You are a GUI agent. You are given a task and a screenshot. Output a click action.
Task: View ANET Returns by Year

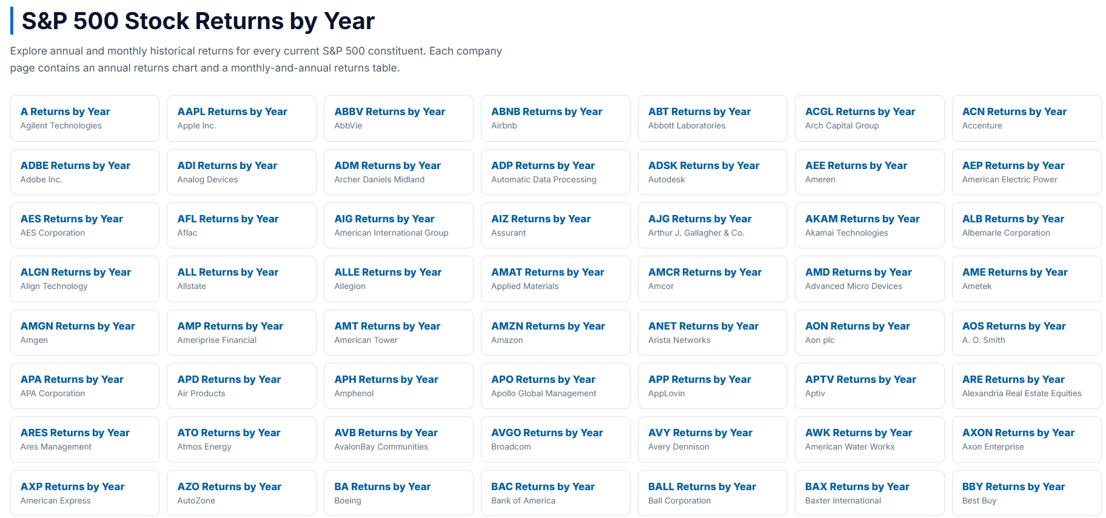[x=712, y=333]
